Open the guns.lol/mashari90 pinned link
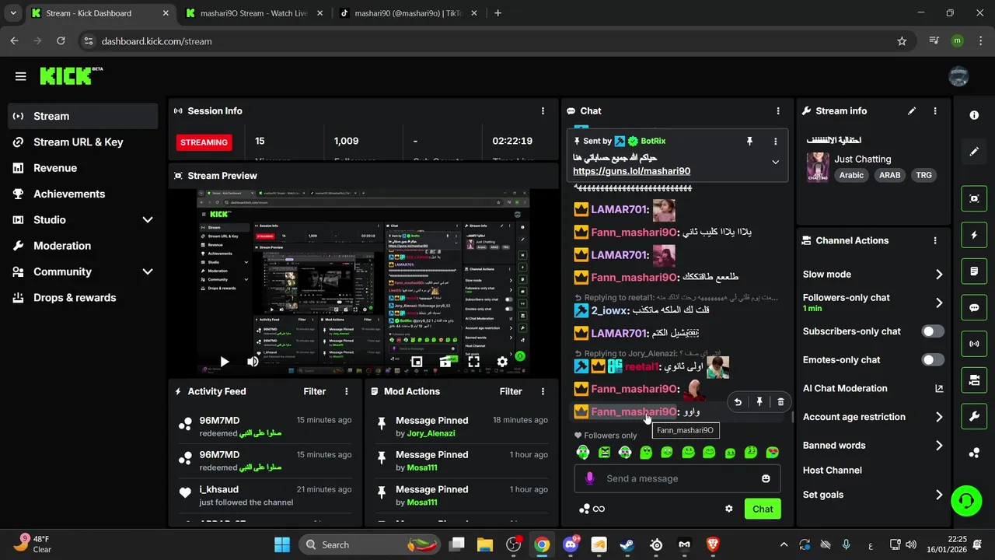 pyautogui.click(x=631, y=171)
